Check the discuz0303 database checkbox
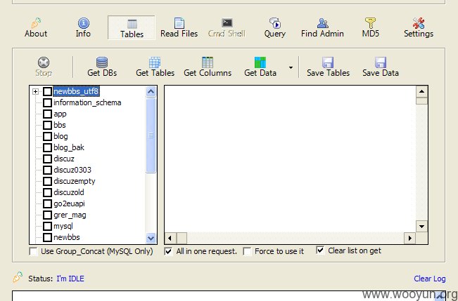Screen dimensions: 458x301 tap(47, 170)
